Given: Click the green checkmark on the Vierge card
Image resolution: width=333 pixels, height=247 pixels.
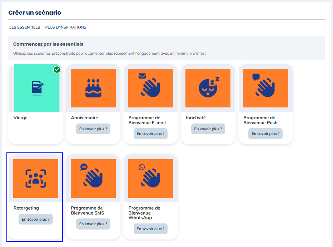Looking at the screenshot, I should (x=57, y=70).
